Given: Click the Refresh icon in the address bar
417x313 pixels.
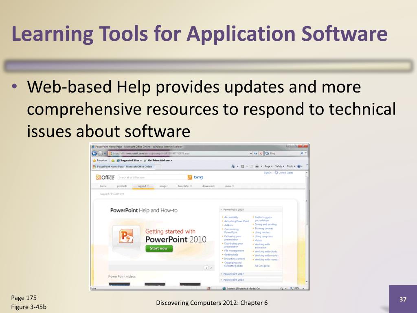Looking at the screenshot, I should [x=256, y=154].
